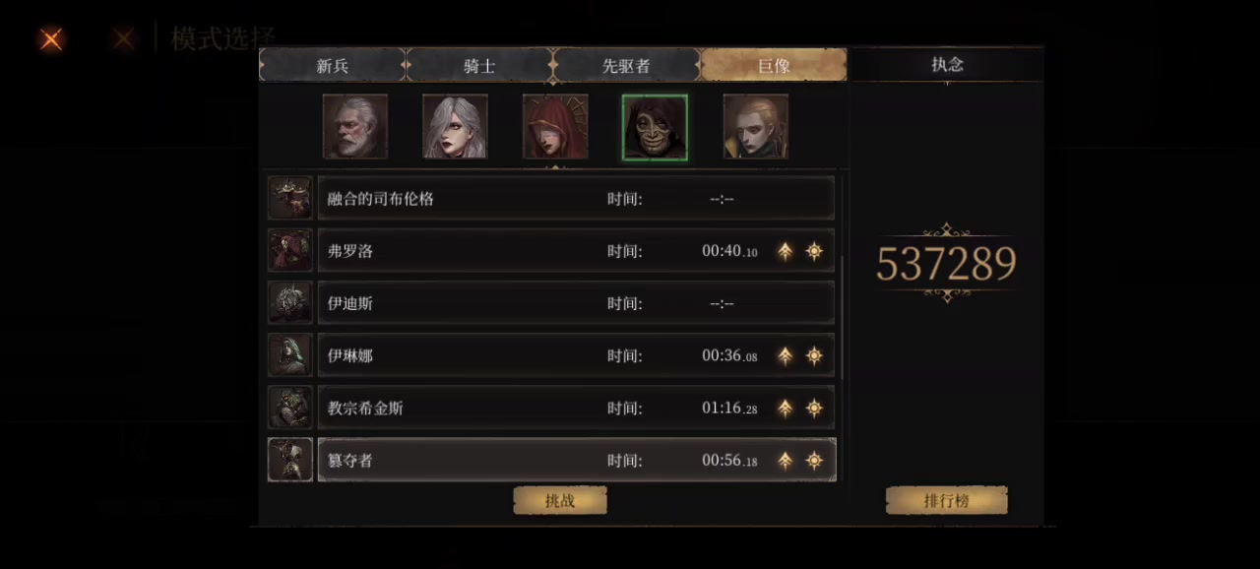Click the boss icon beside 弗罗洛
The image size is (1260, 569).
290,251
